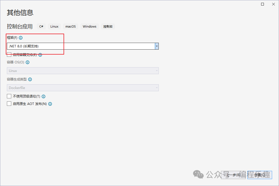This screenshot has width=279, height=186.
Task: Click the info icon beside 容器生成类型
Action: (x=30, y=79)
